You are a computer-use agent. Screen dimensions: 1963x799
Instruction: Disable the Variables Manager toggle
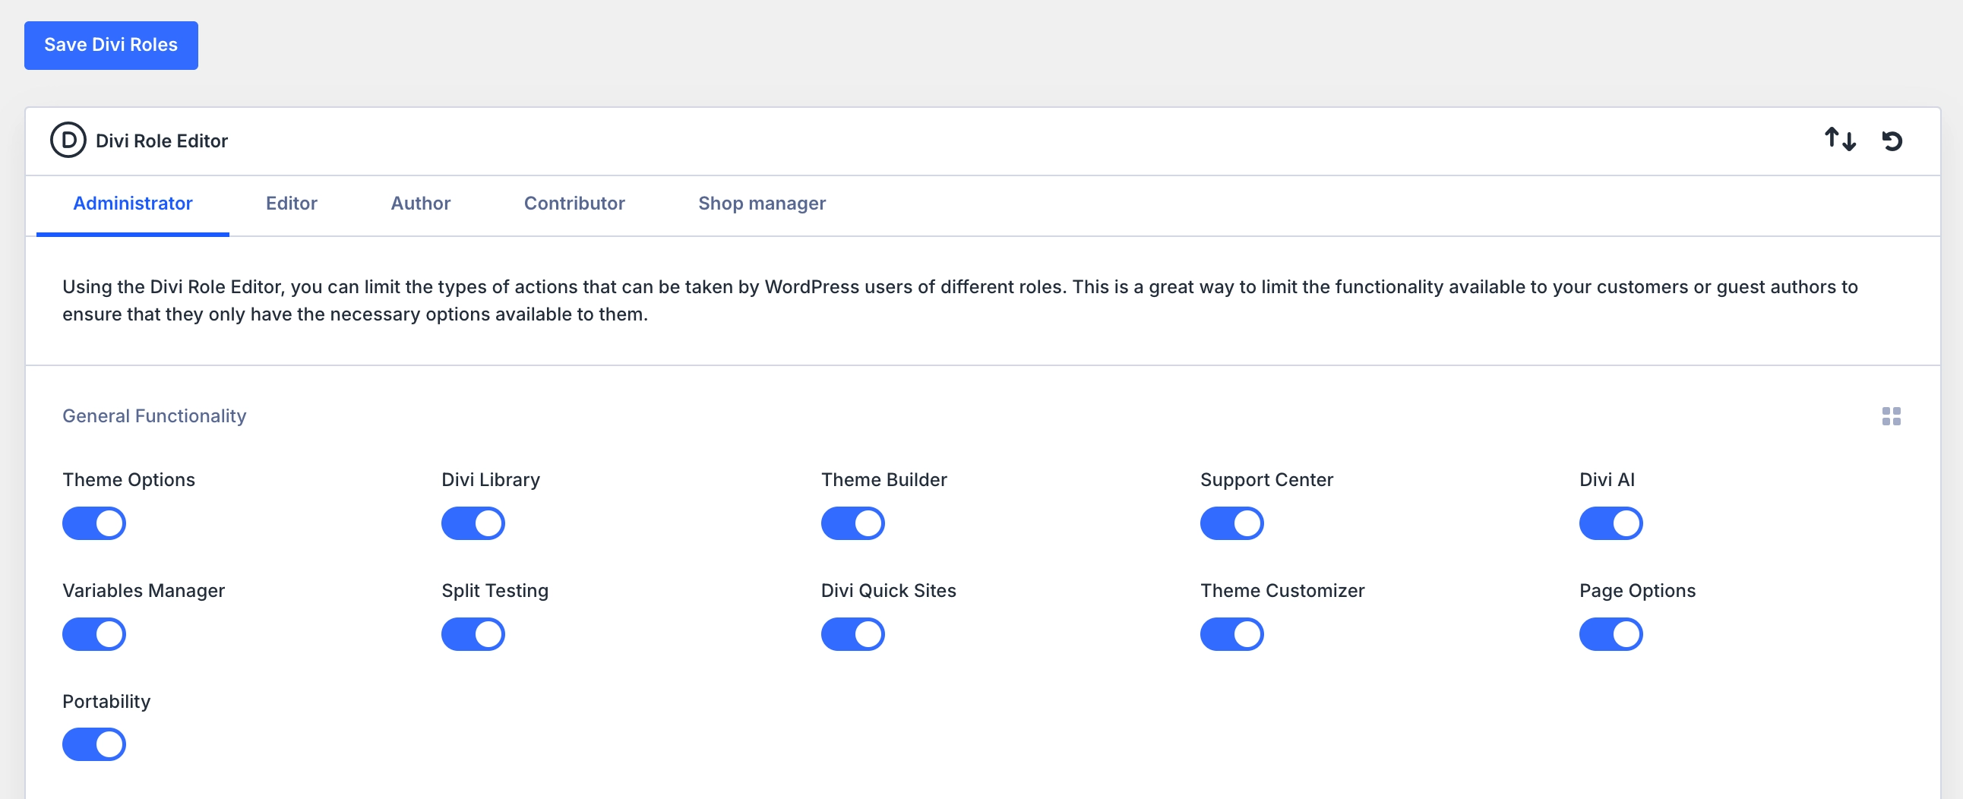click(x=93, y=633)
